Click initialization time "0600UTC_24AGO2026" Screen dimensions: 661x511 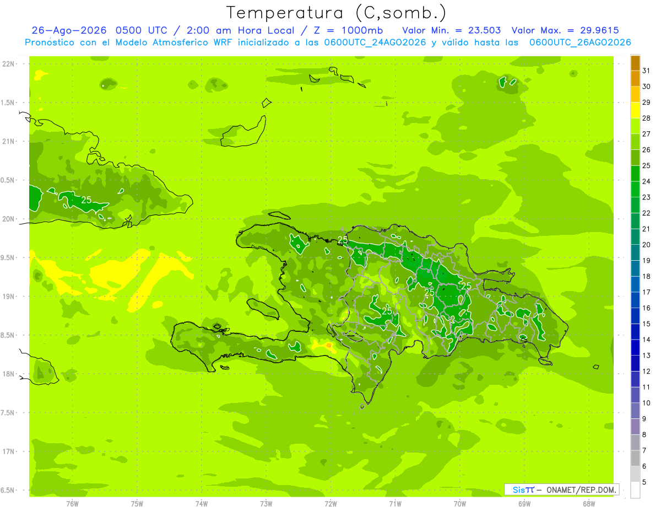(x=375, y=42)
